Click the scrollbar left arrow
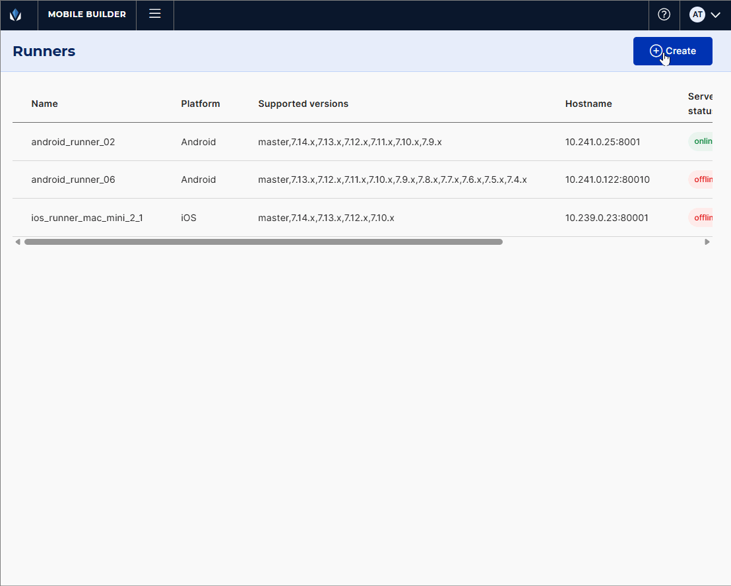This screenshot has width=731, height=586. click(17, 242)
